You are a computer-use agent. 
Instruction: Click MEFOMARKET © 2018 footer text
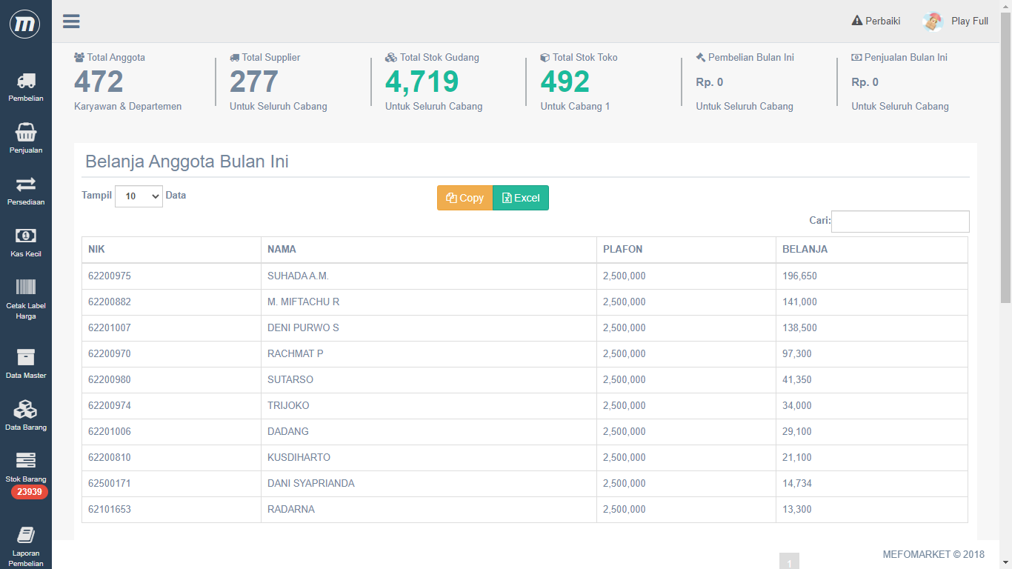point(933,554)
